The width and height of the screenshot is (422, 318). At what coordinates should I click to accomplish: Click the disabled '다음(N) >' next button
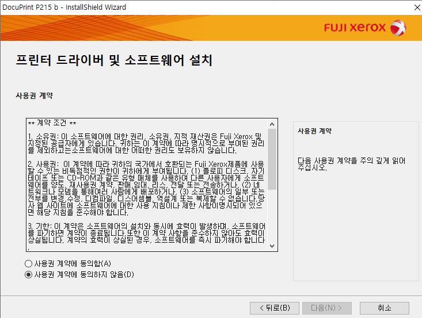[327, 308]
